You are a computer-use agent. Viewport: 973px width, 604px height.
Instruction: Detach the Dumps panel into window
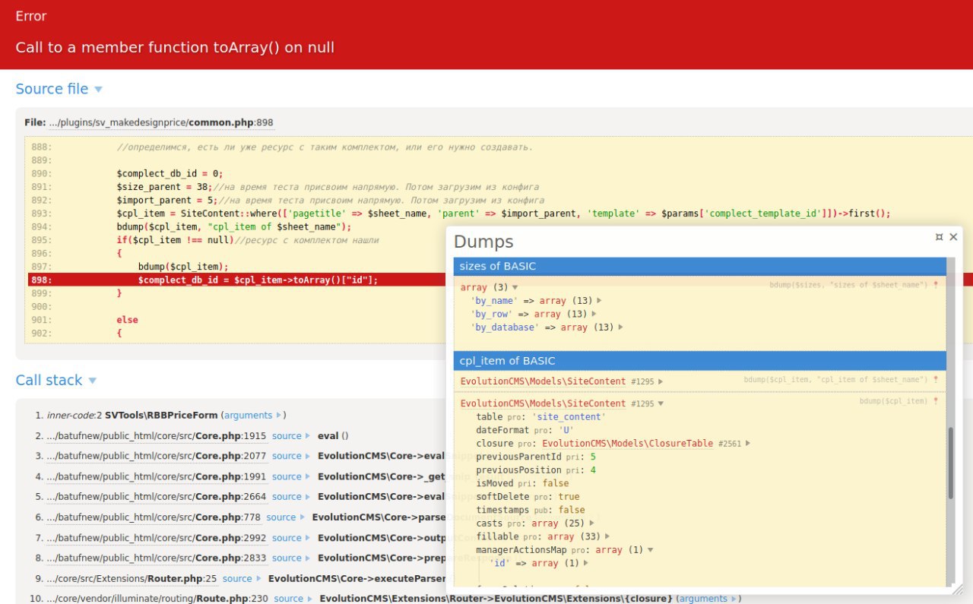click(x=940, y=237)
